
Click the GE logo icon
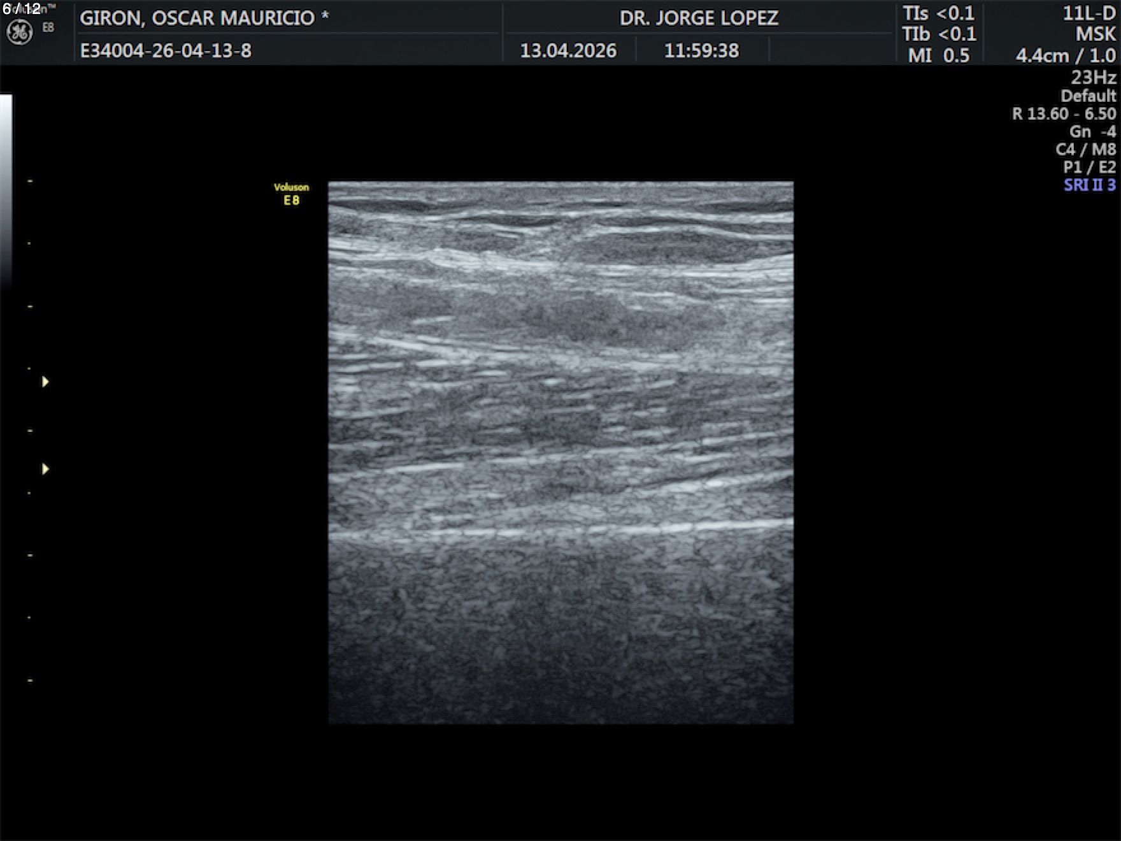tap(19, 32)
